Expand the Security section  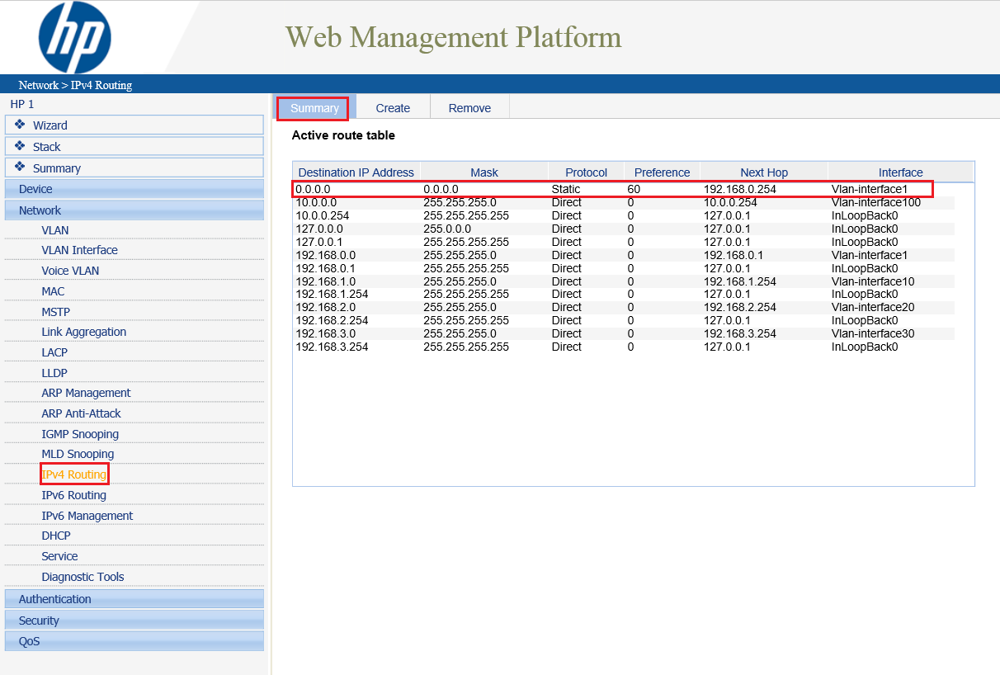click(x=134, y=621)
